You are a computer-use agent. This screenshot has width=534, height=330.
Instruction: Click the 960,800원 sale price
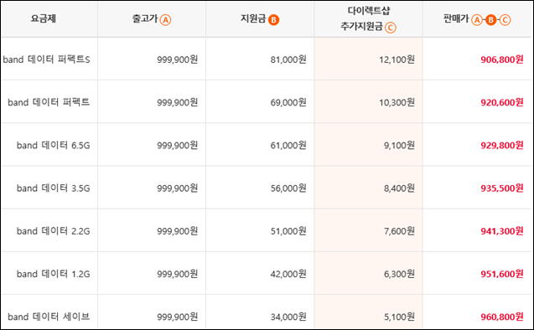point(502,317)
